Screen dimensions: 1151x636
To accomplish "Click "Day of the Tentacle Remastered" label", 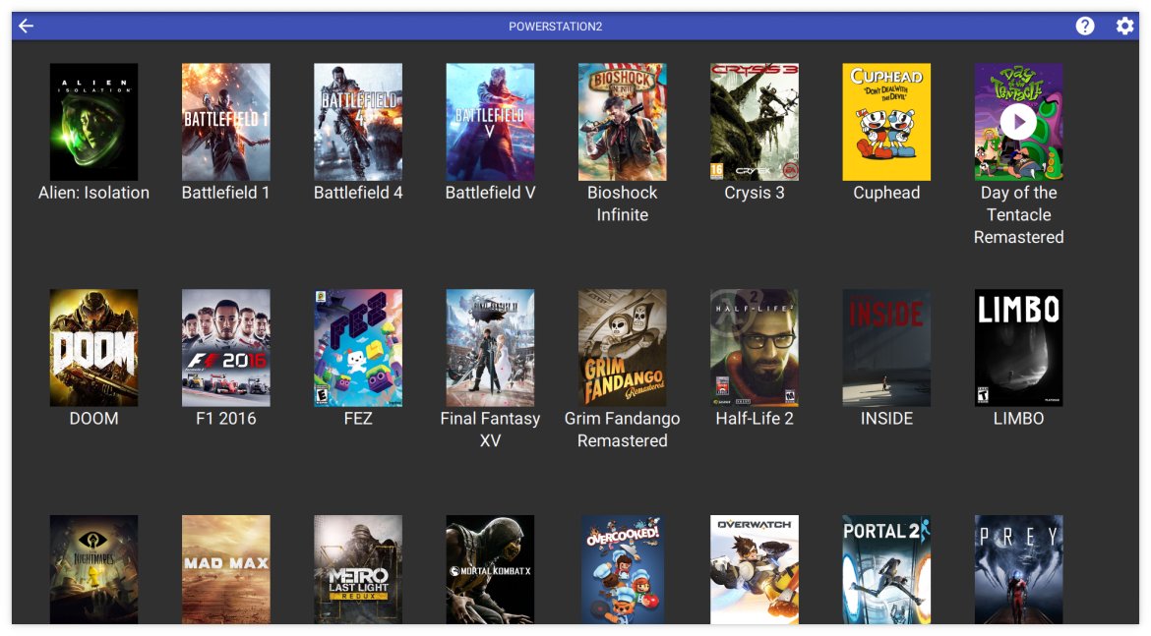I will point(1019,215).
